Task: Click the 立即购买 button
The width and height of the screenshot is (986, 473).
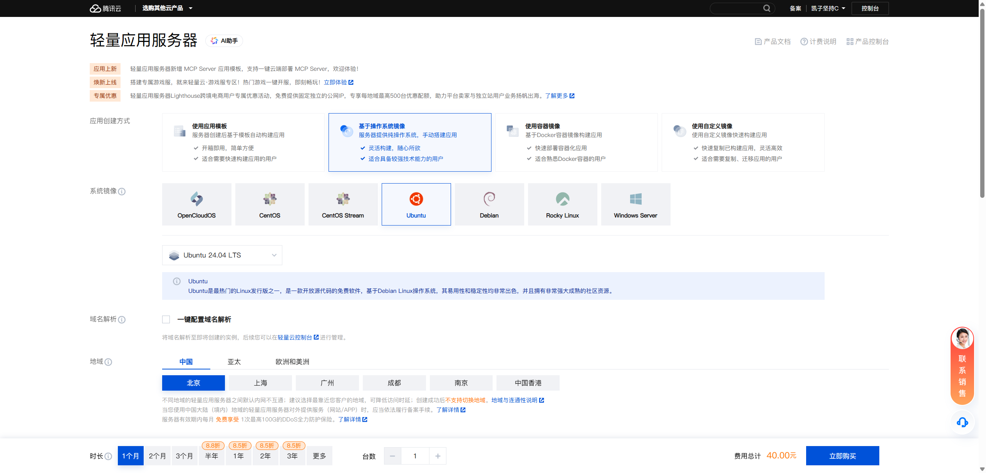Action: click(842, 456)
